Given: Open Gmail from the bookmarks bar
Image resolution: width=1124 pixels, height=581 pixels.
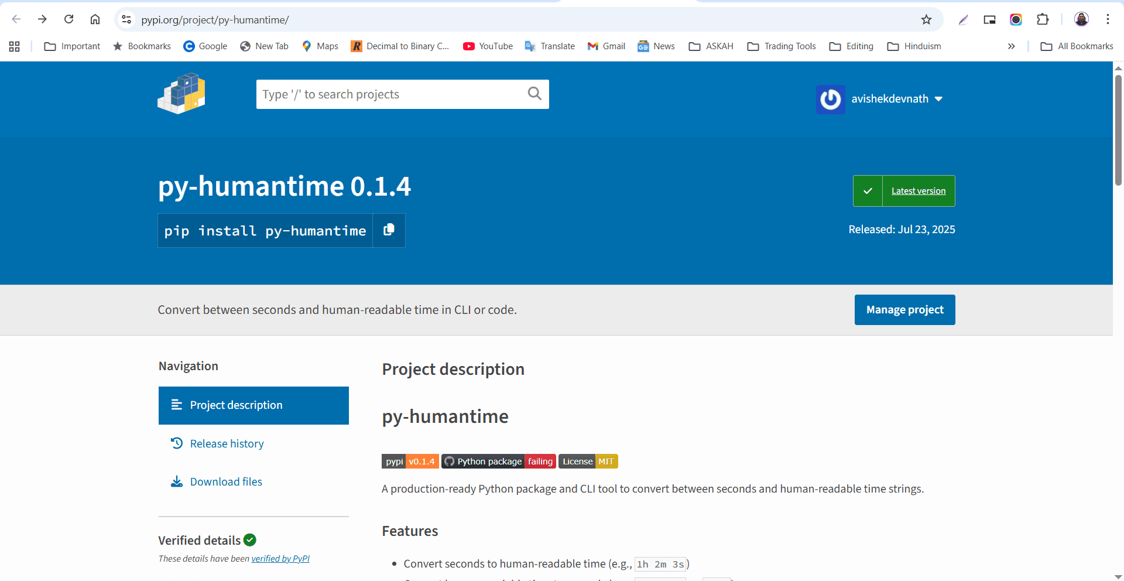Looking at the screenshot, I should coord(605,46).
